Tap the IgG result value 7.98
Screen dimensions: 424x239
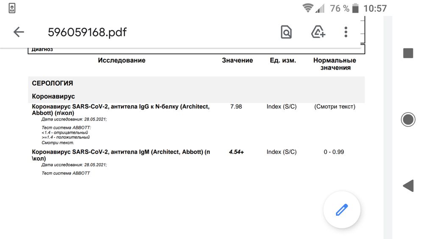pos(236,107)
